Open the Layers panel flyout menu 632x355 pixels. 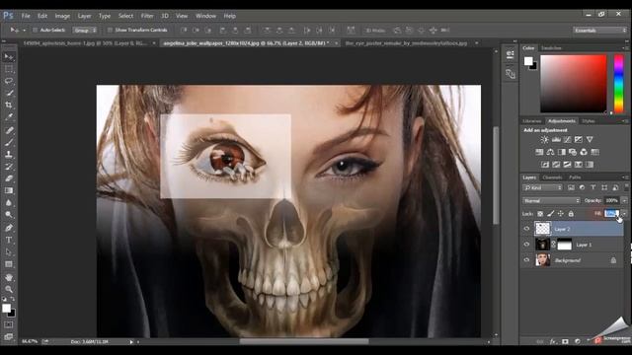[x=625, y=177]
